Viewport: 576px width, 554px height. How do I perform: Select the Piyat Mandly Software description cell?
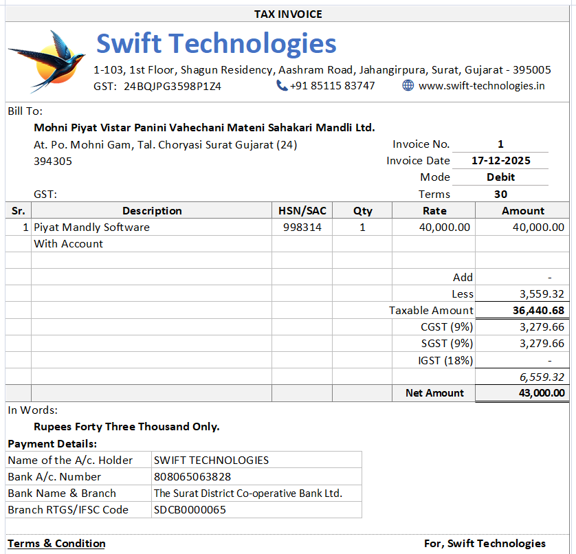(91, 227)
